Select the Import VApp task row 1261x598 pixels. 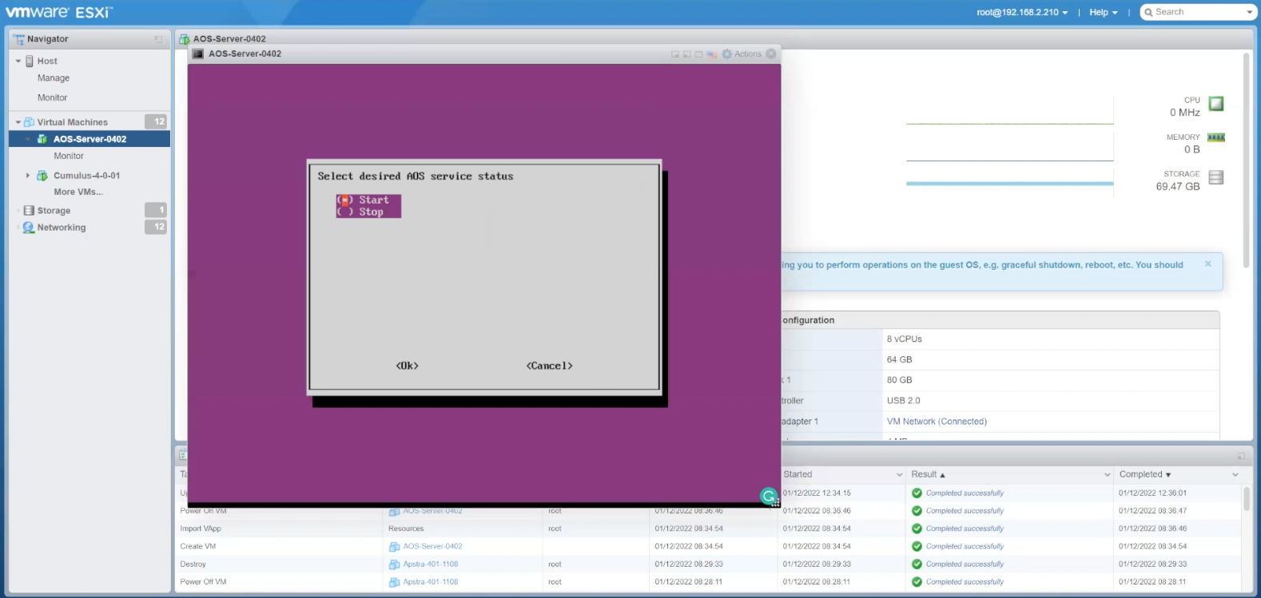pos(709,529)
